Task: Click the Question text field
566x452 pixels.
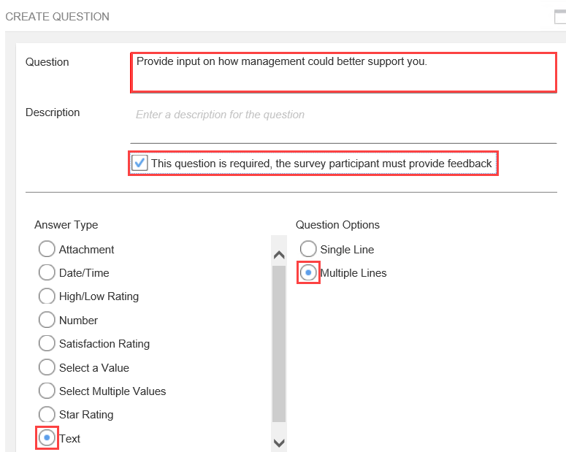Action: (343, 72)
